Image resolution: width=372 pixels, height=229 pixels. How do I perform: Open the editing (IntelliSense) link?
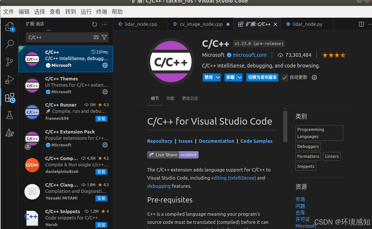[233, 178]
